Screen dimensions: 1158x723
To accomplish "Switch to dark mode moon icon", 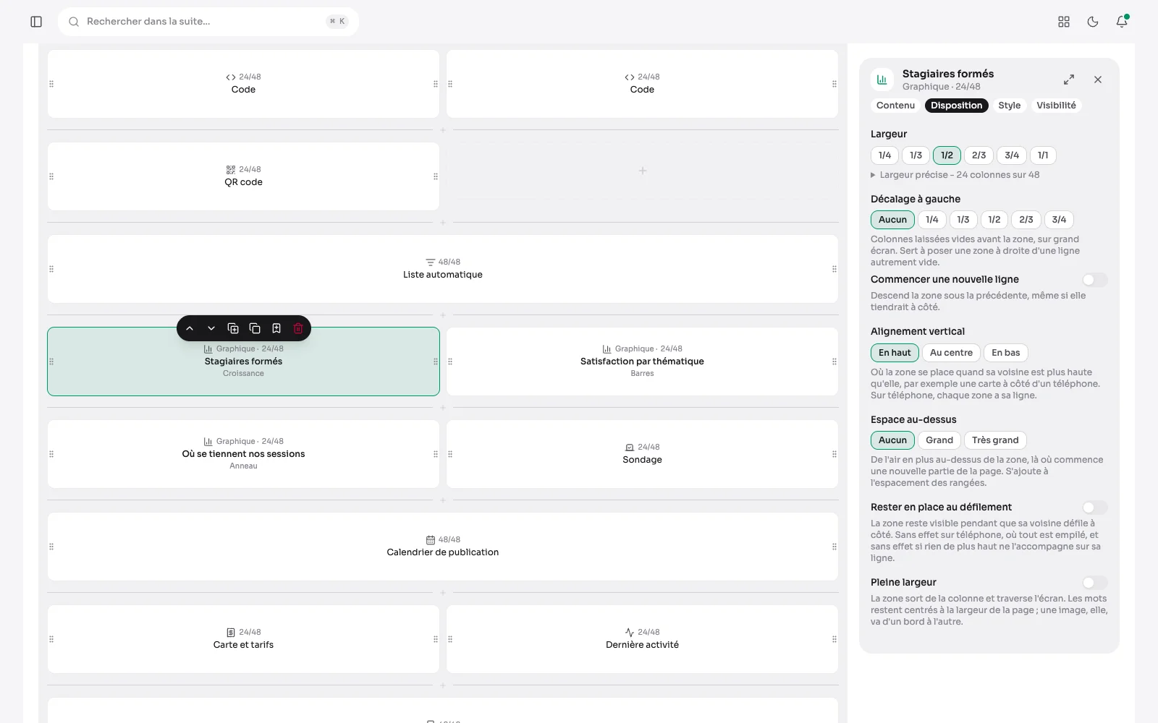I will click(1093, 22).
